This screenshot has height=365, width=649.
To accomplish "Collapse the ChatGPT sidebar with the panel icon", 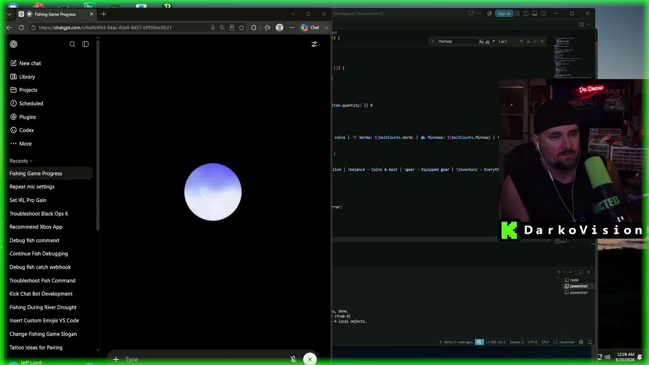I will pos(85,45).
